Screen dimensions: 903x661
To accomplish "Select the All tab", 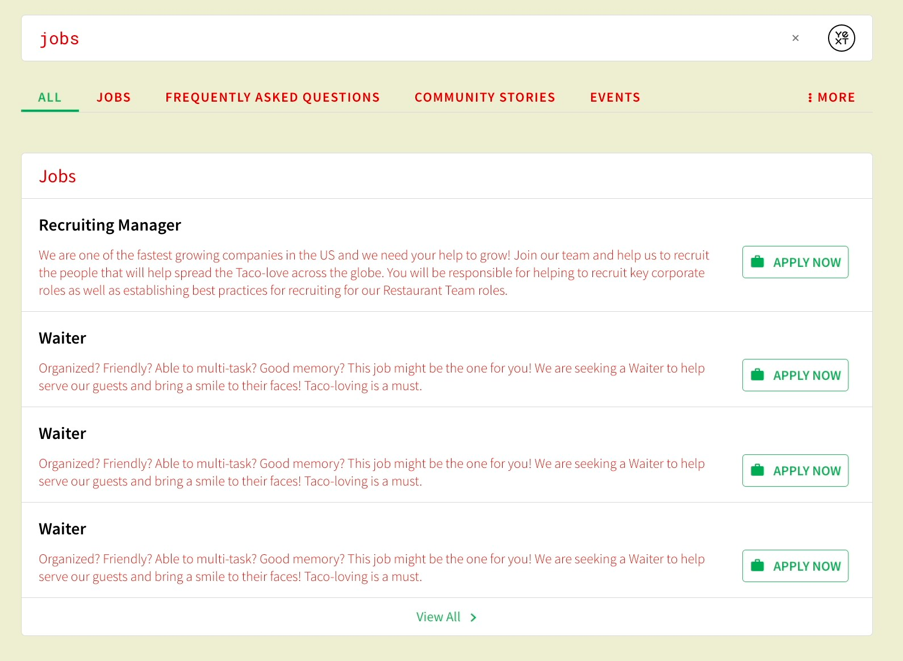I will coord(50,98).
